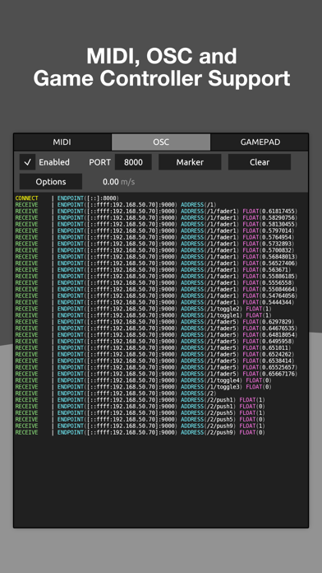The image size is (322, 573).
Task: Click the last /2/push9 FLOAT(0) log line
Action: tap(140, 433)
